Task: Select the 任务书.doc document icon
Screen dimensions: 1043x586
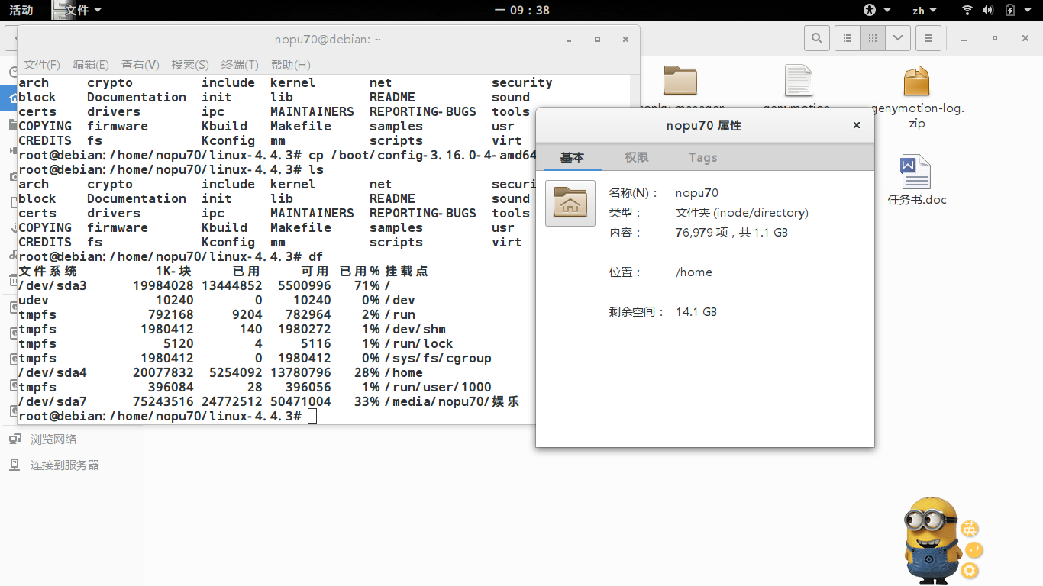Action: click(x=916, y=172)
